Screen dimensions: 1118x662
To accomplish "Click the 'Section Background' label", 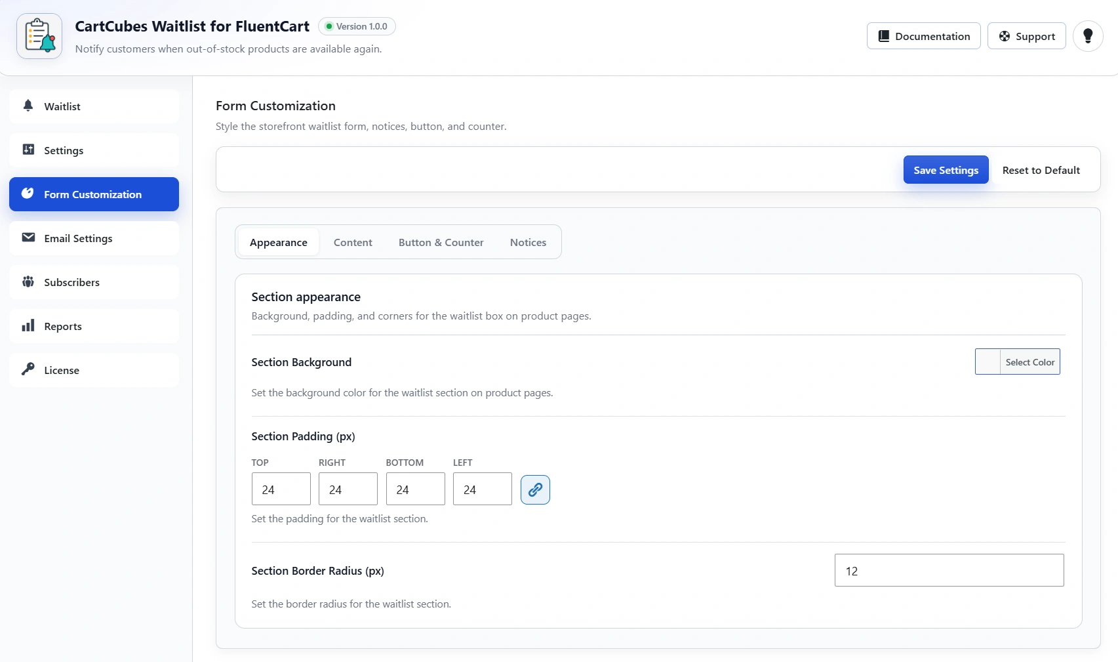I will [x=302, y=362].
